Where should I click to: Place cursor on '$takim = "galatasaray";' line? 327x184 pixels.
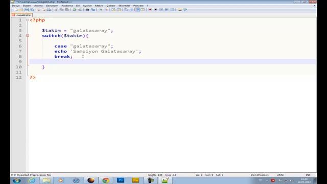tap(77, 31)
